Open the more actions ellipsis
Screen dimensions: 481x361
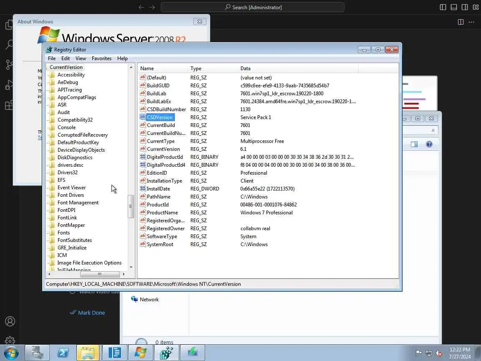click(471, 22)
